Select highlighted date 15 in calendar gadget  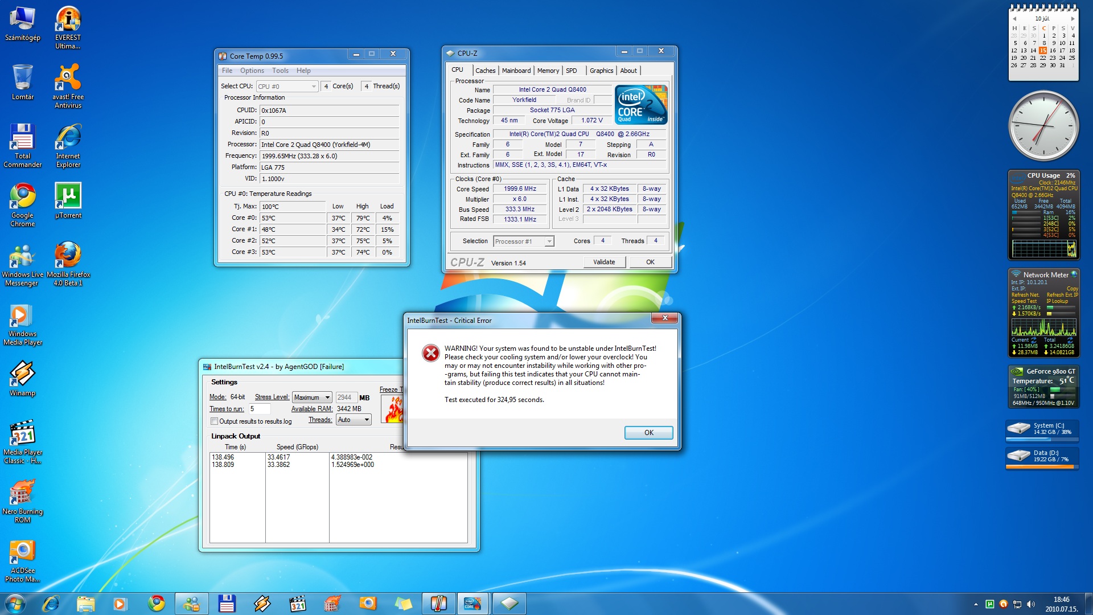click(x=1043, y=50)
